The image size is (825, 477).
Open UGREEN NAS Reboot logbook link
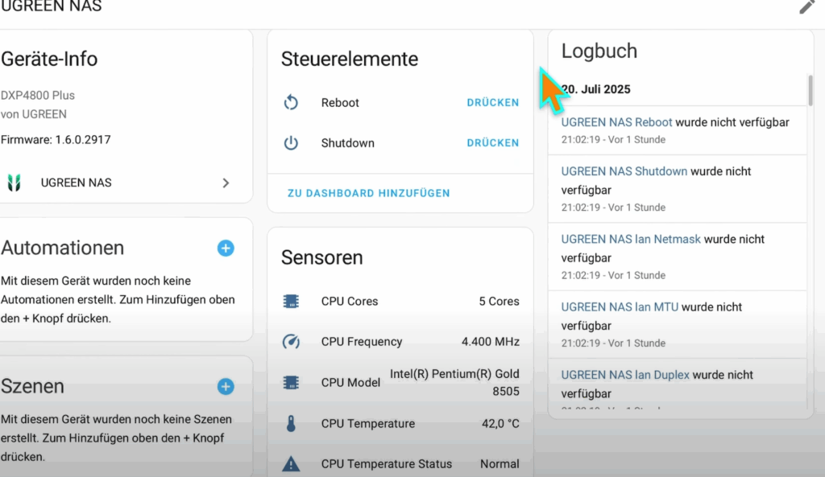pos(616,122)
